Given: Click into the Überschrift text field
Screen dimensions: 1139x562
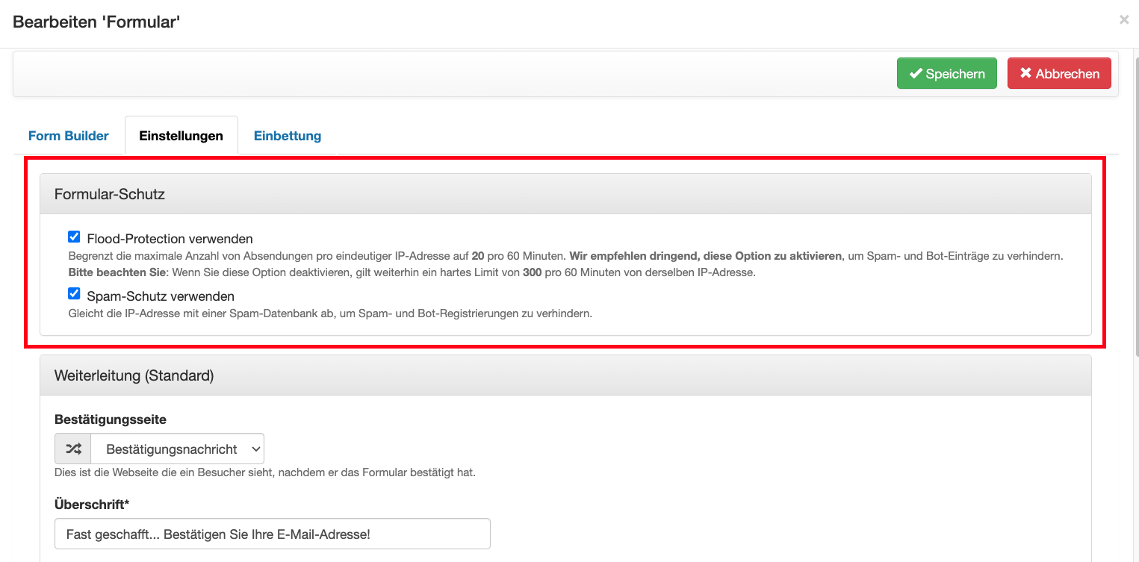Looking at the screenshot, I should pos(273,534).
